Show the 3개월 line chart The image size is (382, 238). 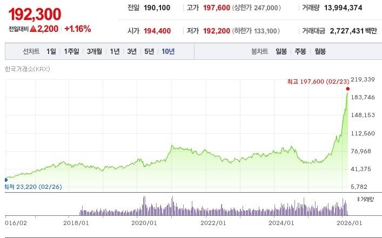95,52
